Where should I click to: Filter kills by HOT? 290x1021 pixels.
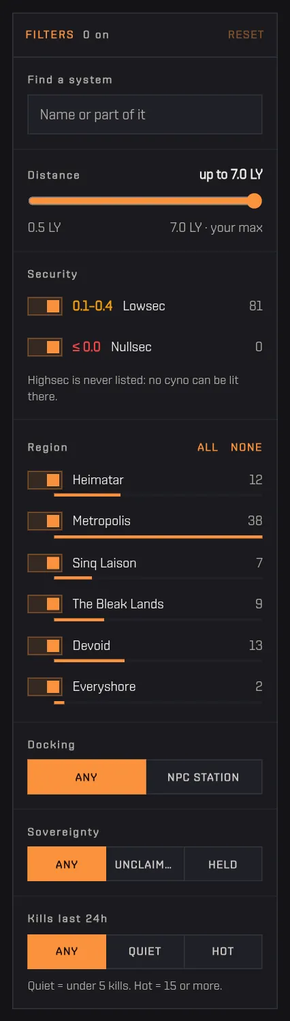[223, 951]
